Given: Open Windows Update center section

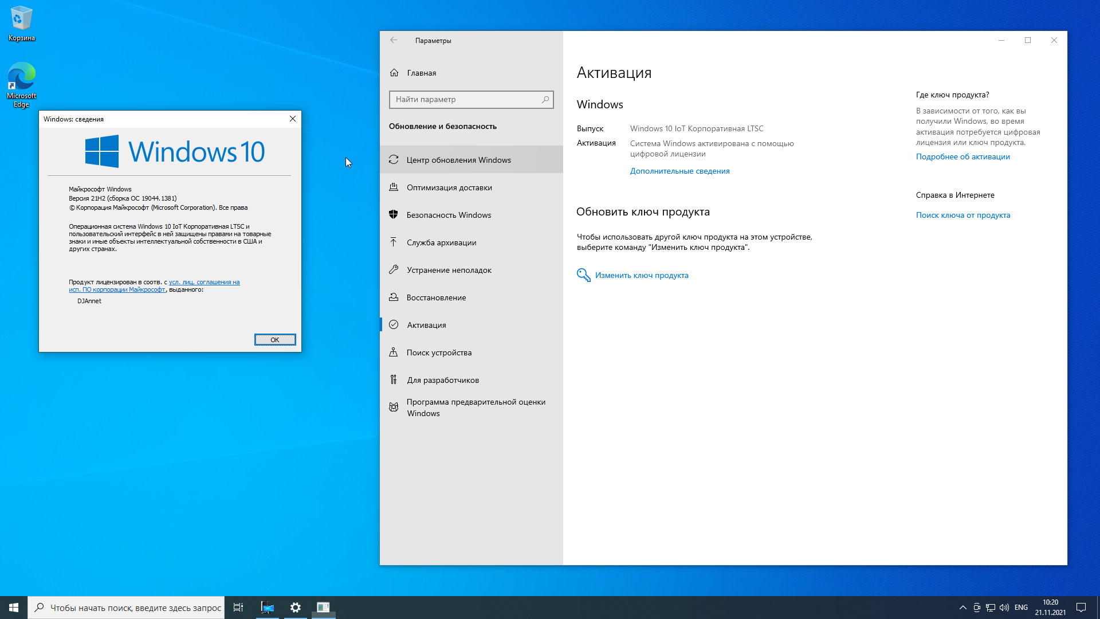Looking at the screenshot, I should [458, 160].
